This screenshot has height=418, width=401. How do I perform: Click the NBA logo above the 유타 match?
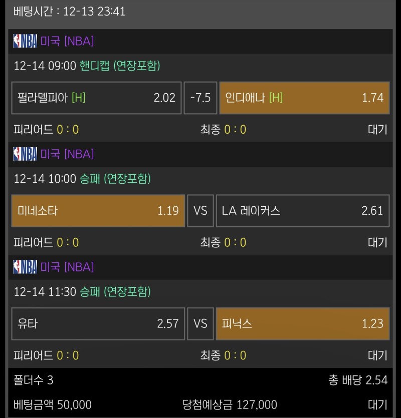point(25,267)
